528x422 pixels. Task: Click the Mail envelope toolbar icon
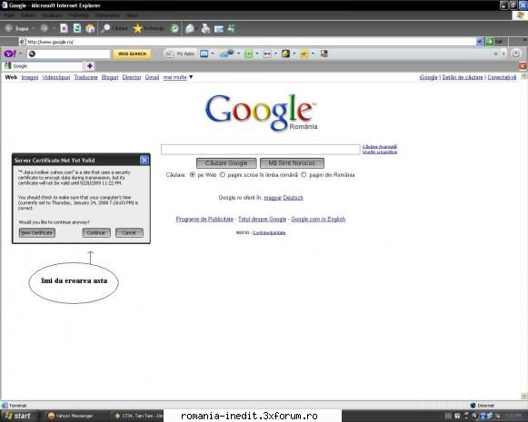[x=190, y=29]
